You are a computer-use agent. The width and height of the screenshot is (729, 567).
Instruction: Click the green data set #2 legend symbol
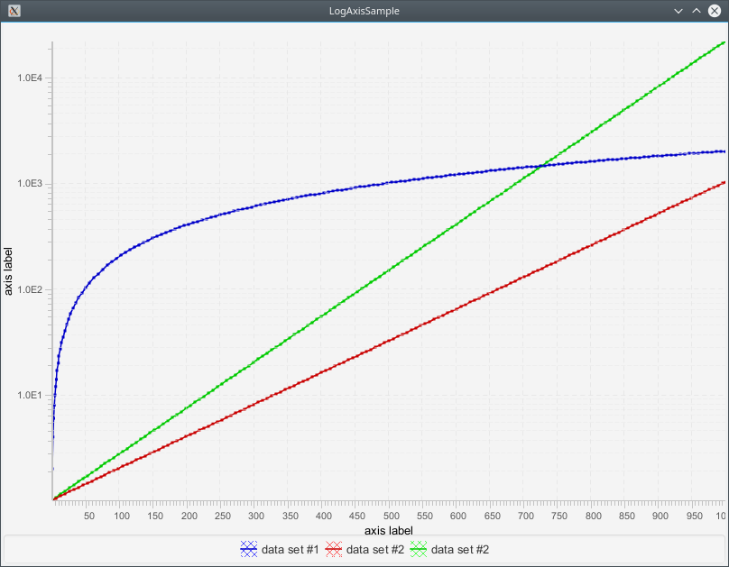[x=419, y=549]
